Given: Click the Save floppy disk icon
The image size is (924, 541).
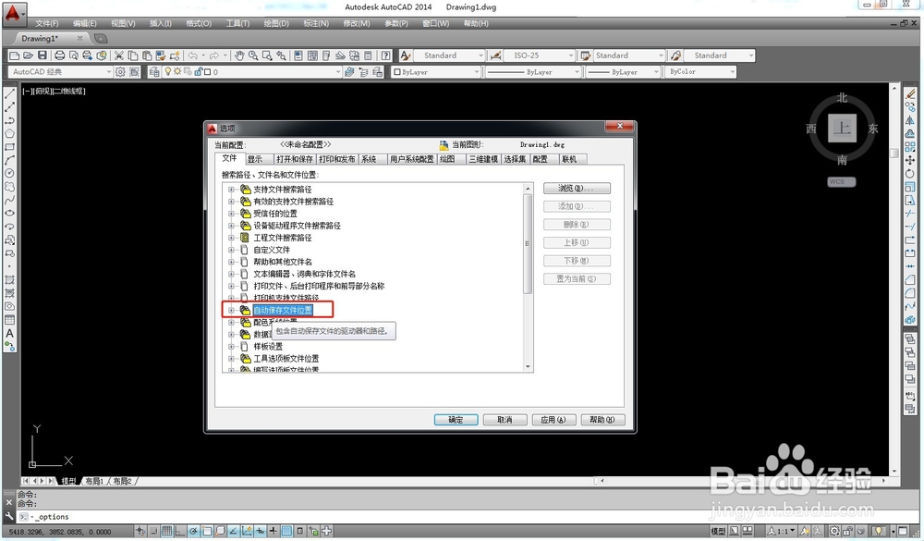Looking at the screenshot, I should click(42, 55).
